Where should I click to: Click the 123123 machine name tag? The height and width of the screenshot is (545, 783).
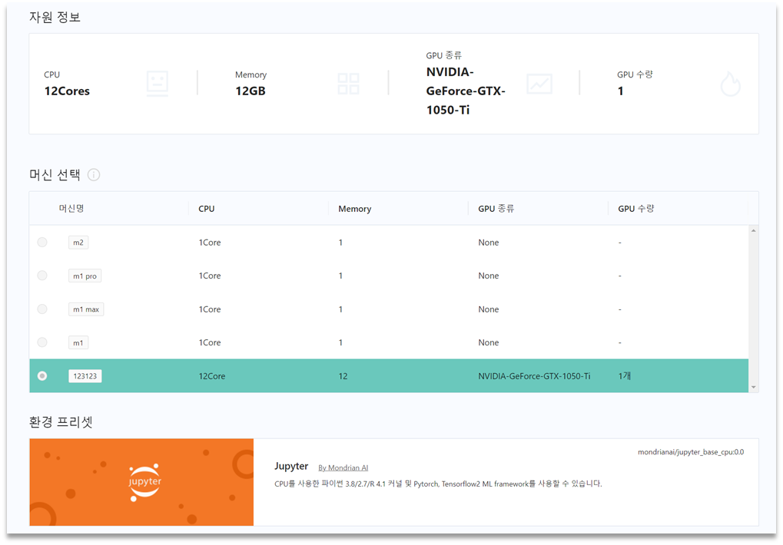click(x=85, y=376)
